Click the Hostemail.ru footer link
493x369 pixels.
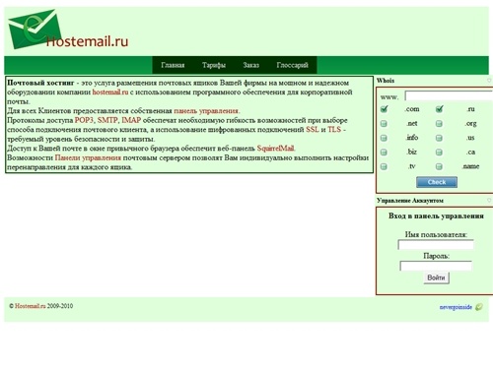[31, 306]
